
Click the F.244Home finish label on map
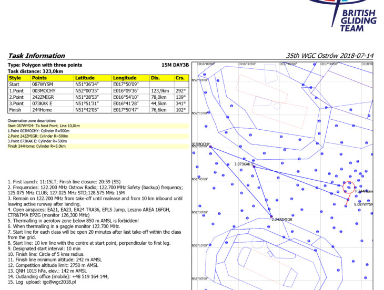coord(363,192)
